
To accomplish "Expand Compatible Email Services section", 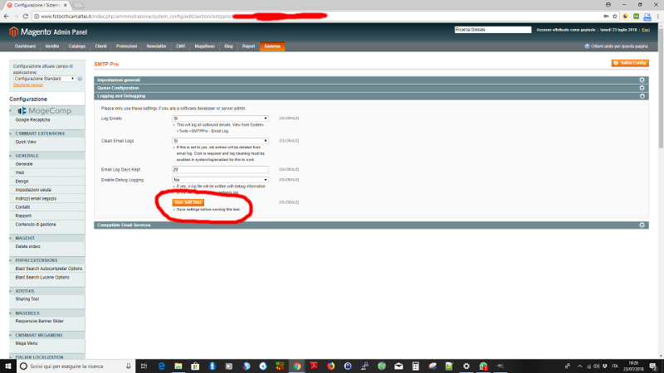I will (371, 225).
